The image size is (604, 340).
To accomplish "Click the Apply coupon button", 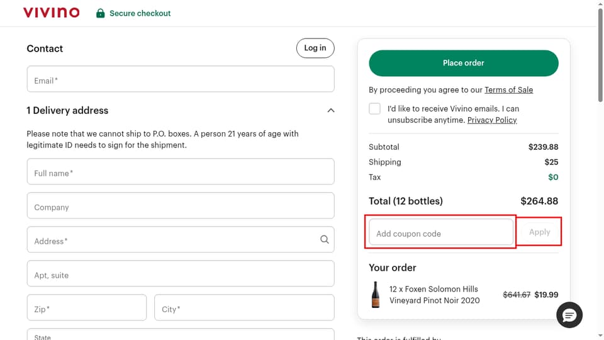I will (x=539, y=232).
